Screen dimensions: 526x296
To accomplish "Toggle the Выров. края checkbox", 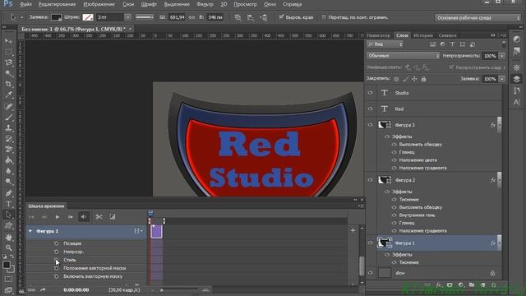I will click(281, 17).
